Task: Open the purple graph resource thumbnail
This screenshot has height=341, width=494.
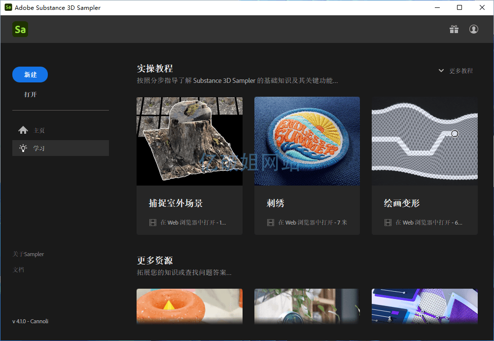Action: click(424, 306)
